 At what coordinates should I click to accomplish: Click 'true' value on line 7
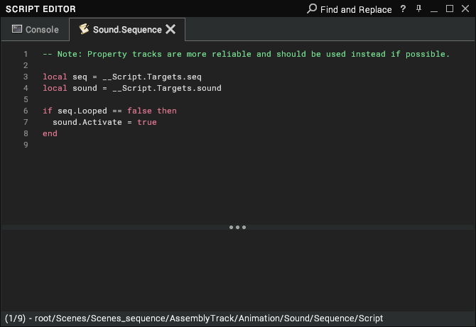tap(147, 122)
